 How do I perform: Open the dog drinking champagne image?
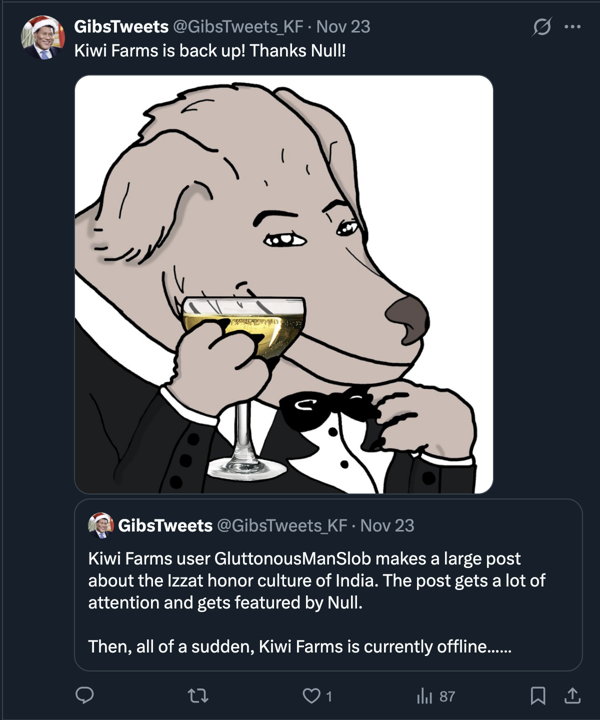click(x=283, y=284)
